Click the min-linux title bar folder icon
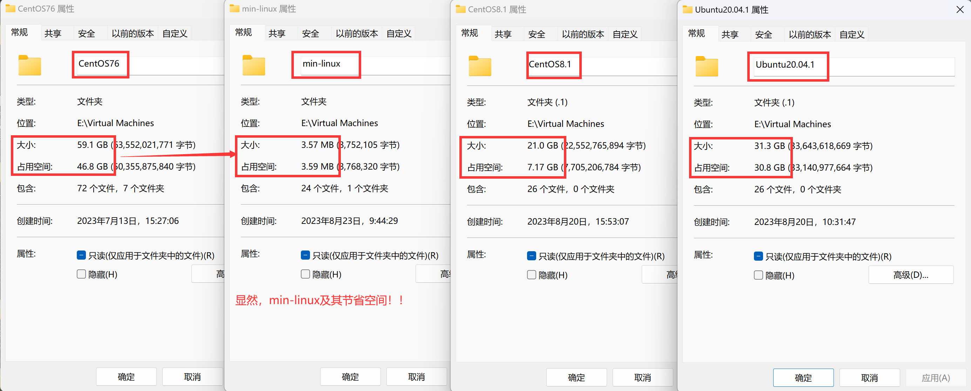The width and height of the screenshot is (971, 391). tap(234, 8)
